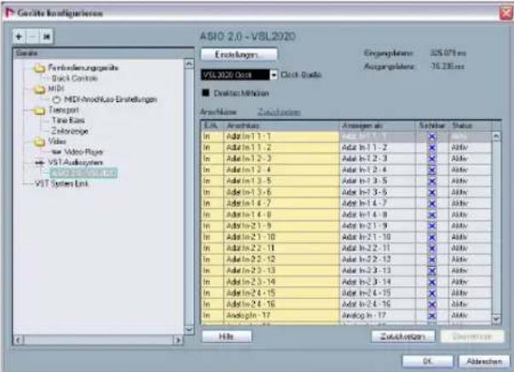This screenshot has height=372, width=514.
Task: Toggle Sichtbar checkbox for Adat In-1 1 - 2
Action: point(432,147)
